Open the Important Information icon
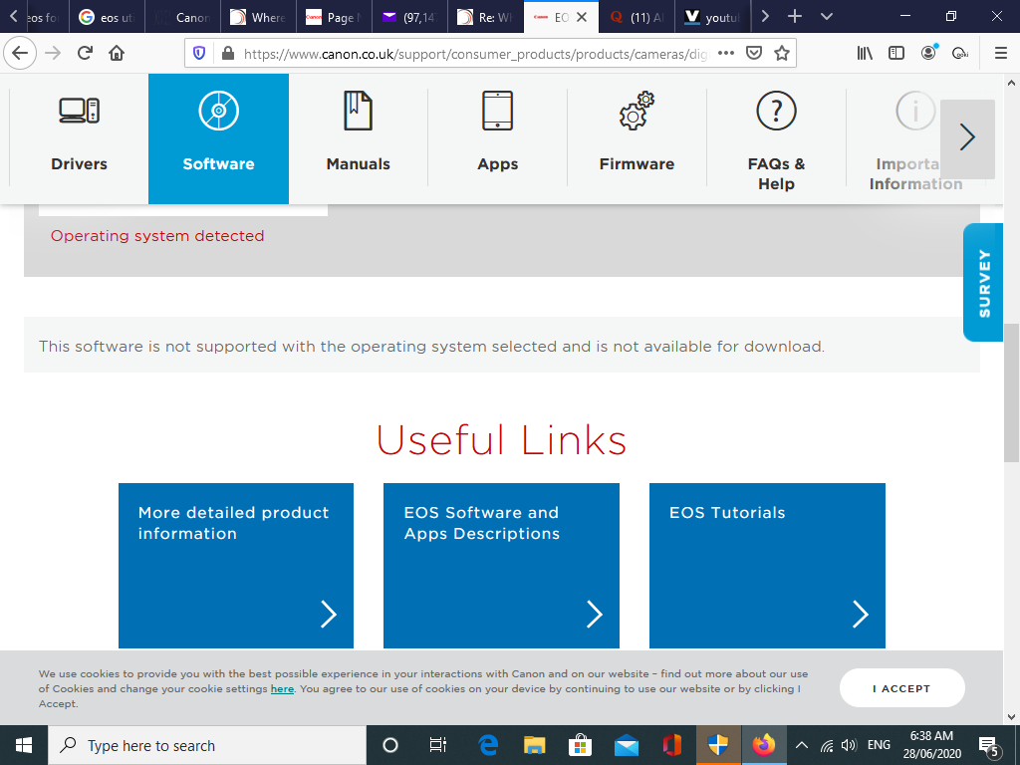Image resolution: width=1020 pixels, height=765 pixels. [x=915, y=111]
